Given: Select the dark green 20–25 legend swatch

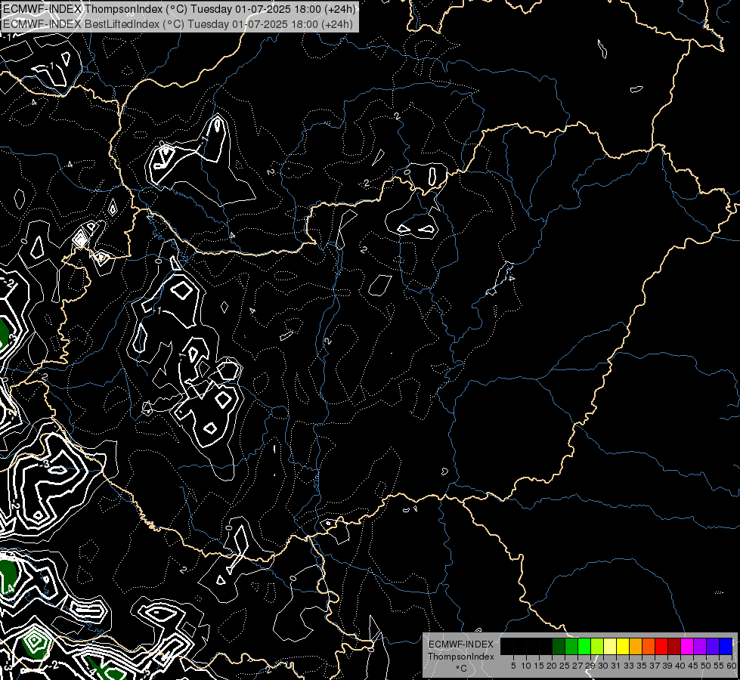Looking at the screenshot, I should click(x=559, y=647).
